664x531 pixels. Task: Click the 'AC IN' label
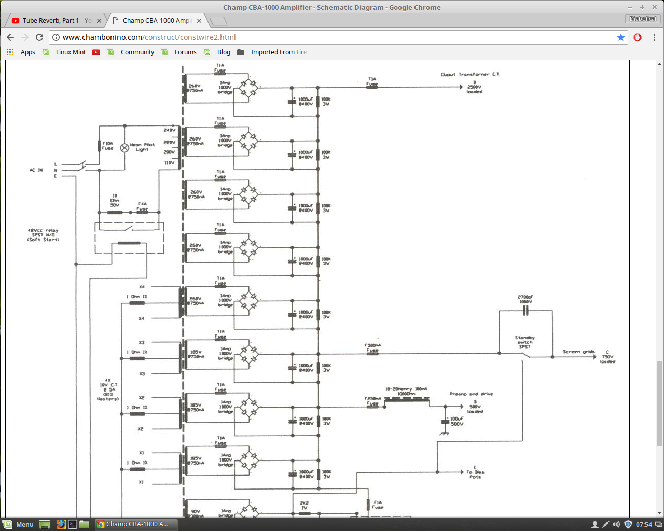[36, 170]
